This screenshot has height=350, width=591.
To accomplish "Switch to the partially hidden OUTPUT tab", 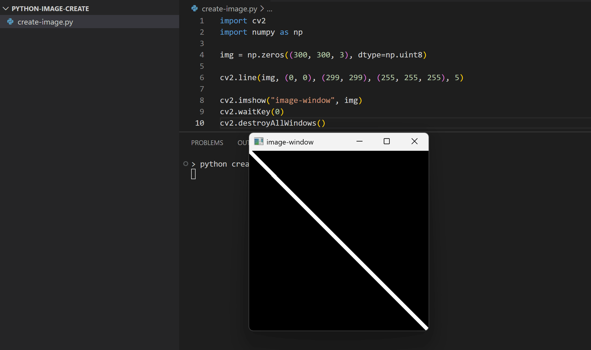I will coord(243,143).
